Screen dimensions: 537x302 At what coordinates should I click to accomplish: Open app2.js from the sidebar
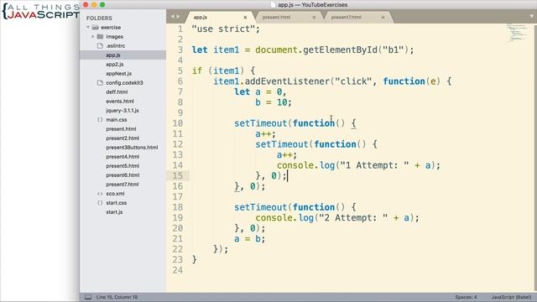(x=115, y=64)
